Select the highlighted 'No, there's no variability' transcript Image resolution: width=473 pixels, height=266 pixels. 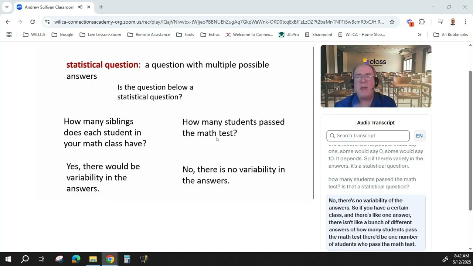(376, 222)
